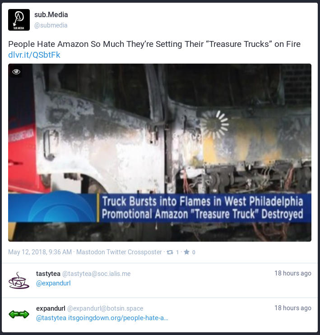Click the favourite star icon
The height and width of the screenshot is (335, 320).
pos(186,252)
